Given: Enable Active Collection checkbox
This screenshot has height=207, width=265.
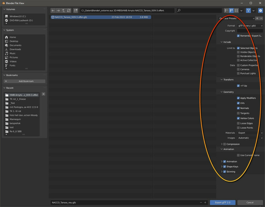Looking at the screenshot, I should 238,60.
